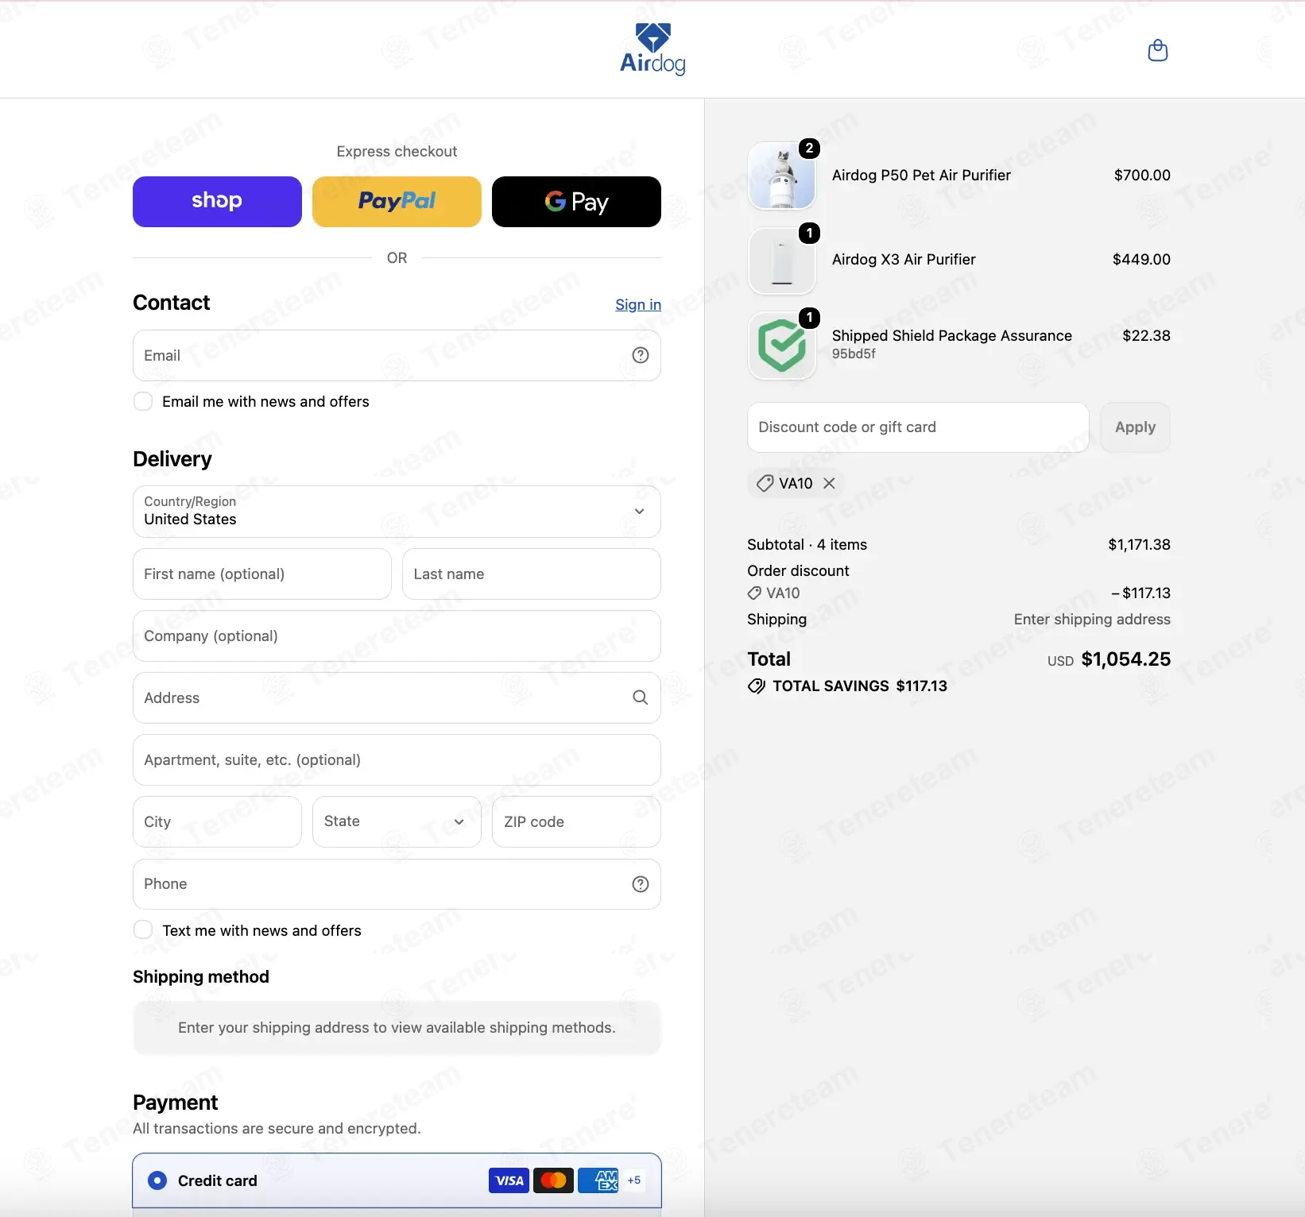Viewport: 1305px width, 1217px height.
Task: Click the Email field help icon
Action: click(641, 355)
